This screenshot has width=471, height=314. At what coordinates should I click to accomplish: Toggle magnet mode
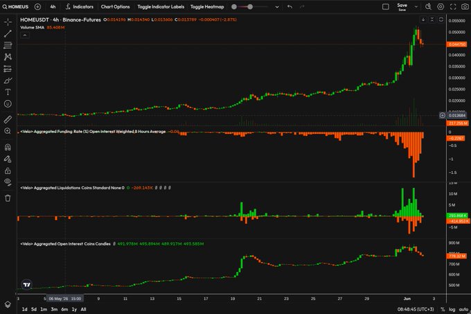click(8, 147)
